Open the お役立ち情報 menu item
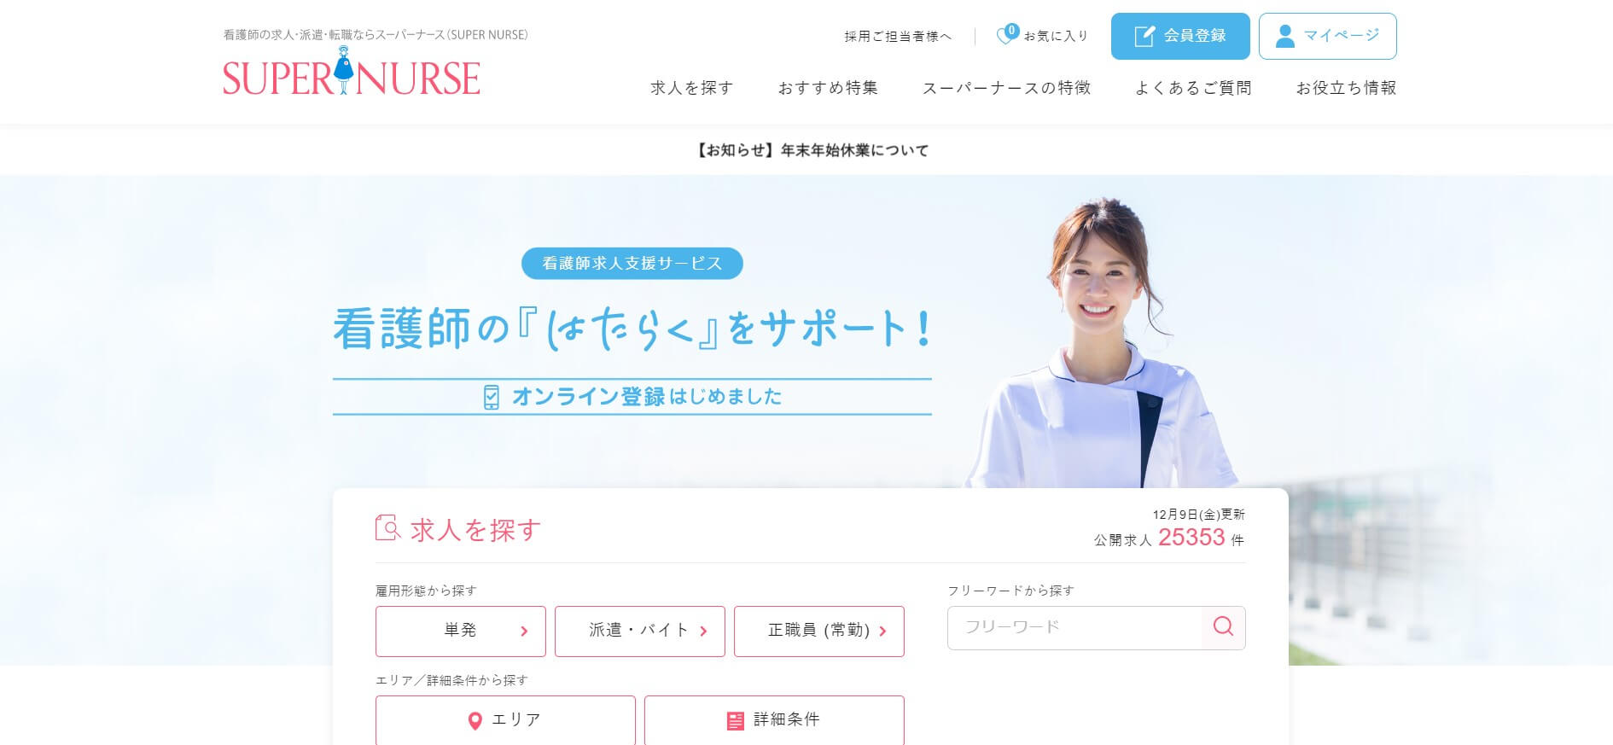 (x=1346, y=88)
